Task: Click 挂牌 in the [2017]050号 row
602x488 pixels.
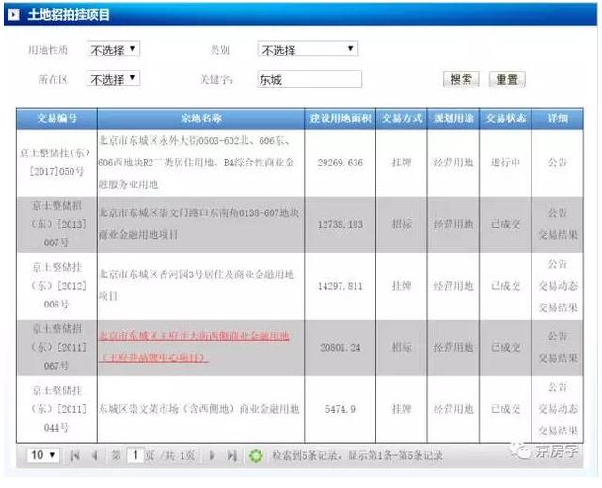Action: 402,163
